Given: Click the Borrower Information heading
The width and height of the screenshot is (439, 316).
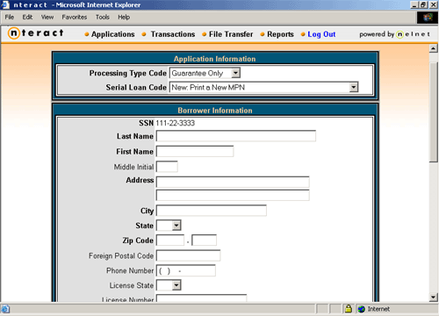Looking at the screenshot, I should pos(215,111).
